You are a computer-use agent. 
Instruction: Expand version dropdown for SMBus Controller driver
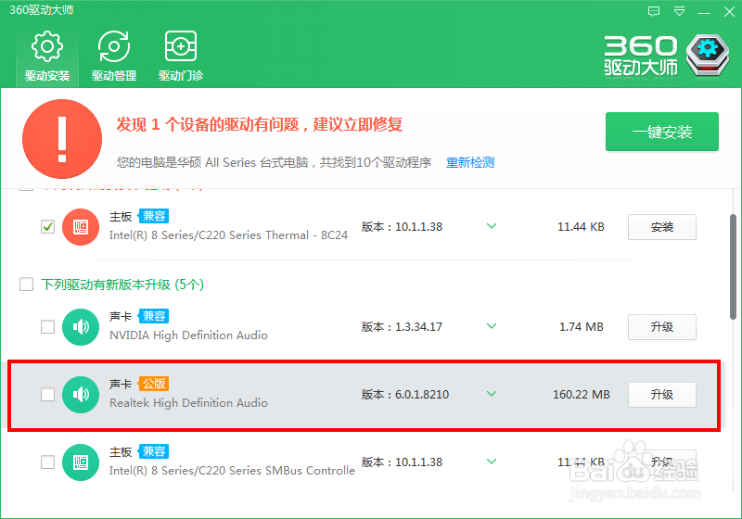click(x=492, y=462)
